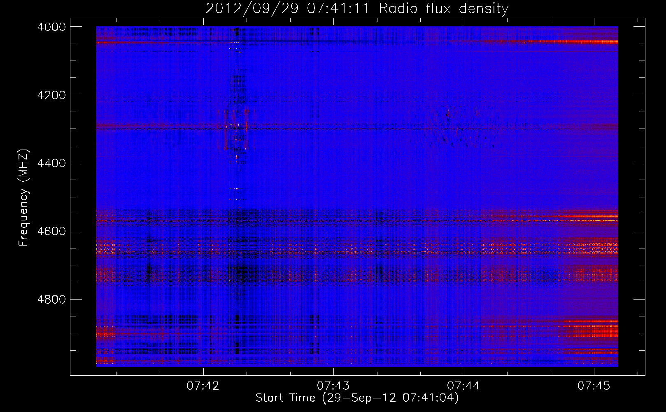Click the 4400 frequency tick label

click(x=51, y=163)
